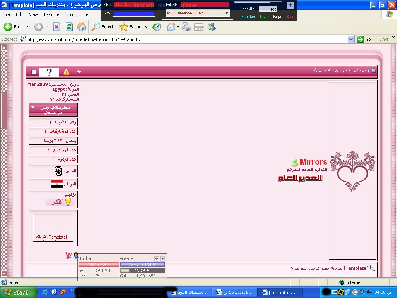This screenshot has width=397, height=298.
Task: Click the Yahoo messenger icon below the post
Action: (68, 255)
